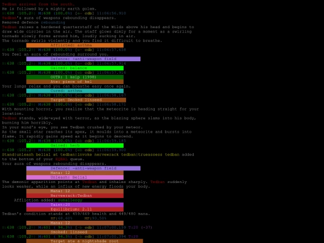Click "In your mind's eye, you see Tedban crushed"
The height and width of the screenshot is (243, 324).
pos(73,127)
